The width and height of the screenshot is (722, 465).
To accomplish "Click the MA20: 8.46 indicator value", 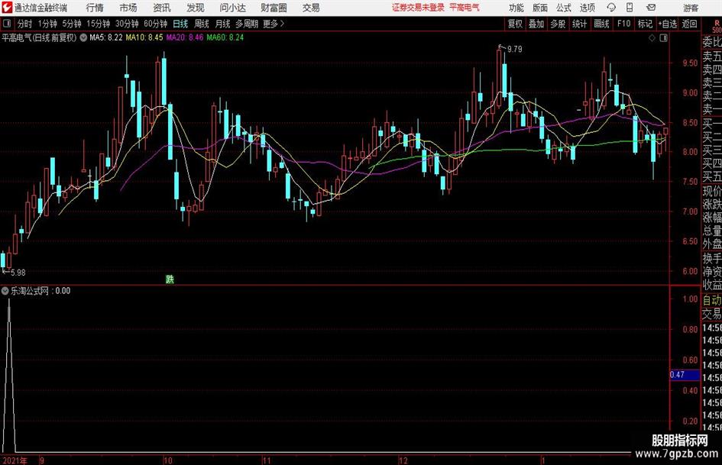I will [185, 37].
